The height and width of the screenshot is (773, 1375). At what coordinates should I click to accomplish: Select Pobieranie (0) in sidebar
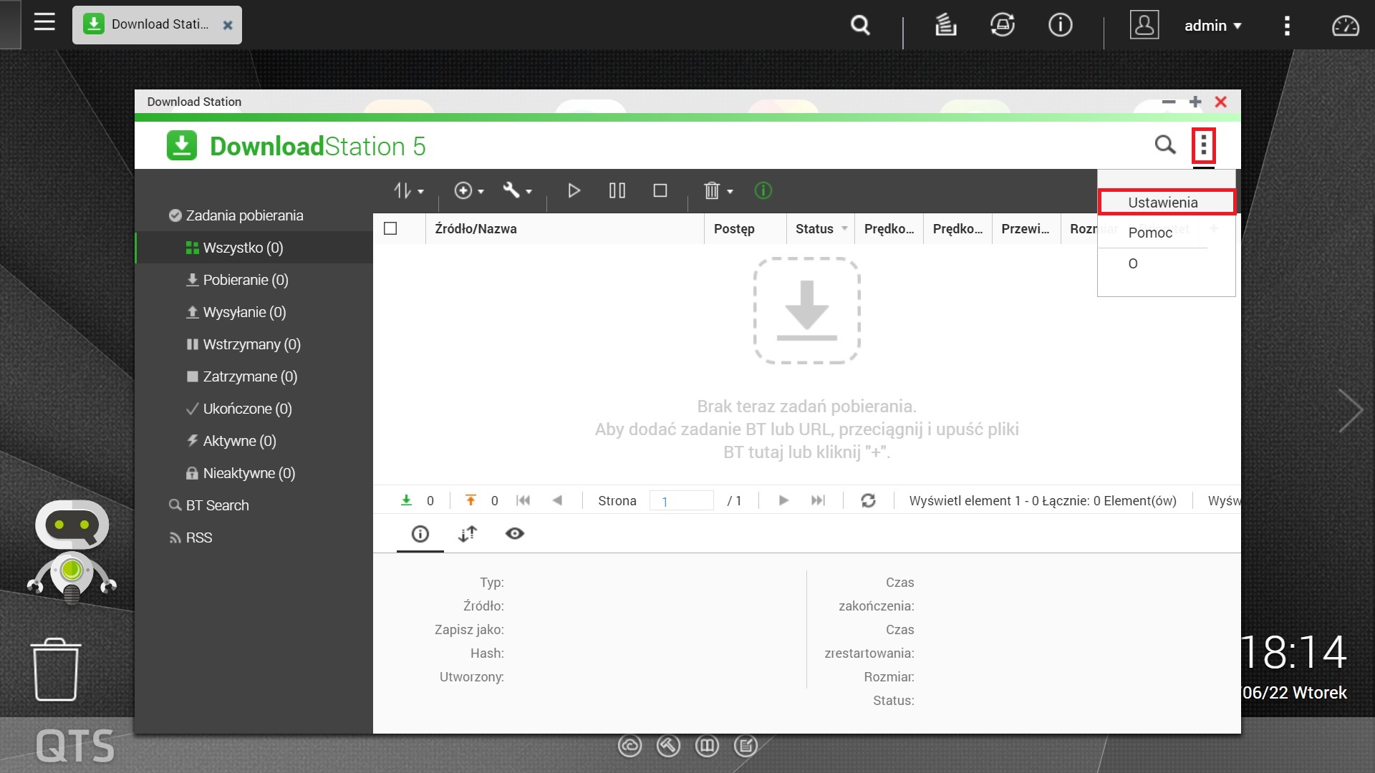254,280
